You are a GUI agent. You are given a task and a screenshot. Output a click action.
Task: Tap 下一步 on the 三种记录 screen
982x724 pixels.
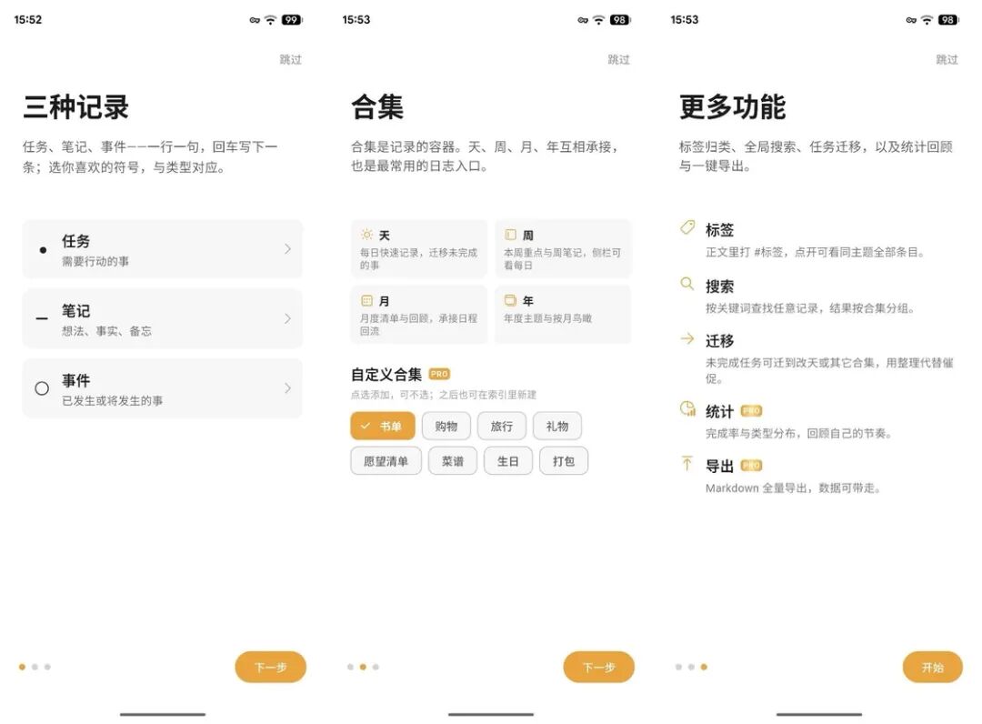pyautogui.click(x=271, y=667)
